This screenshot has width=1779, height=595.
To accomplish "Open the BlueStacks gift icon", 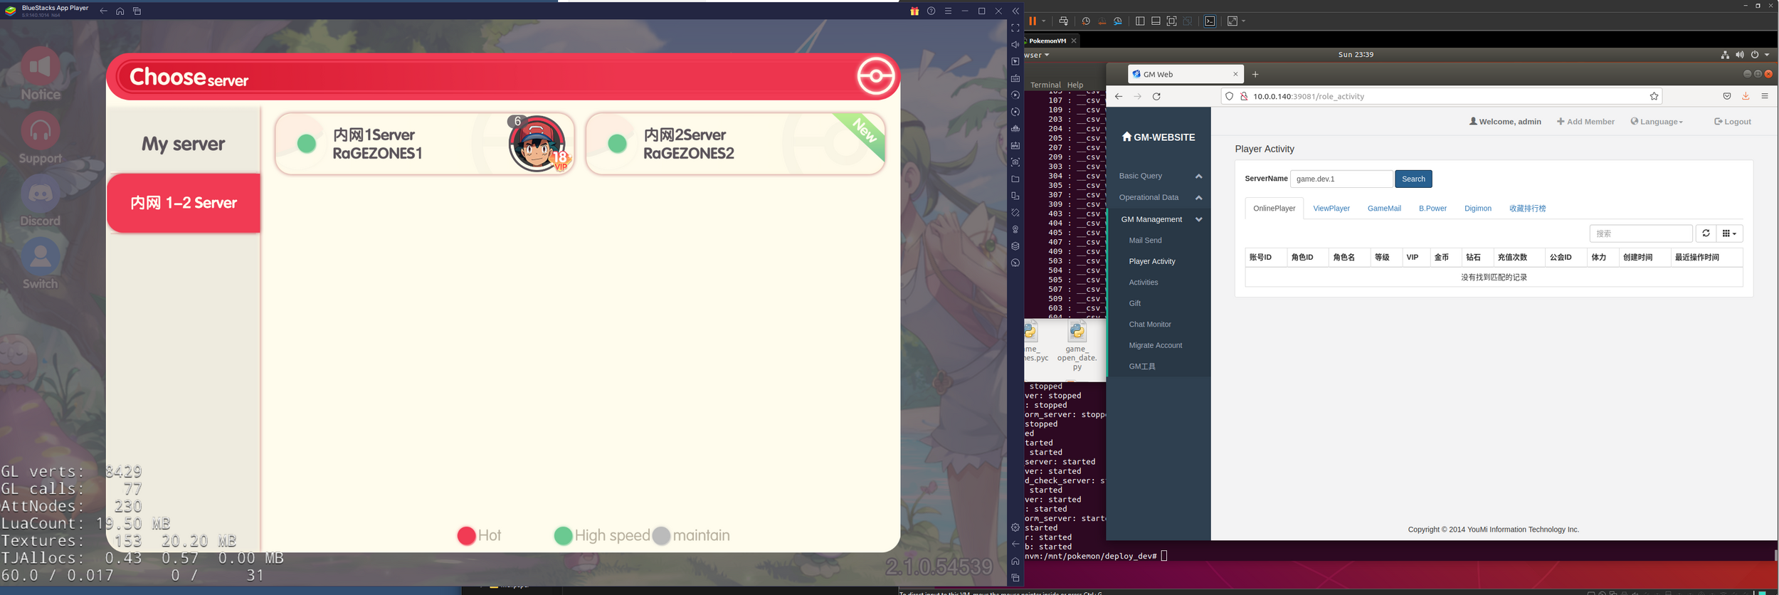I will pos(914,11).
